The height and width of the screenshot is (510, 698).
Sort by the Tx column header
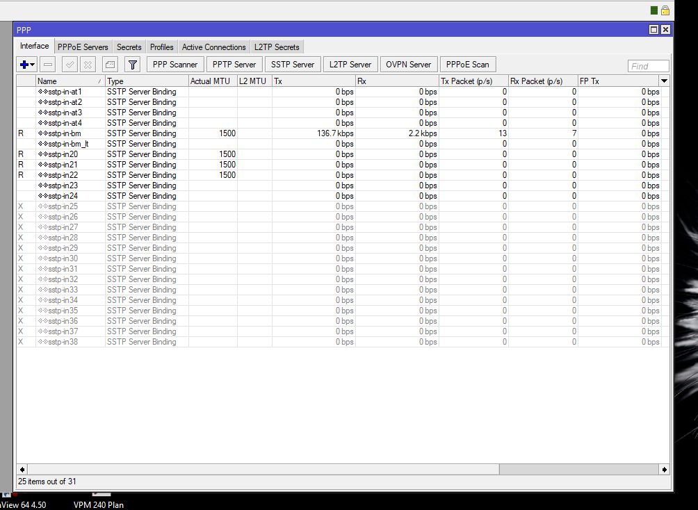314,81
